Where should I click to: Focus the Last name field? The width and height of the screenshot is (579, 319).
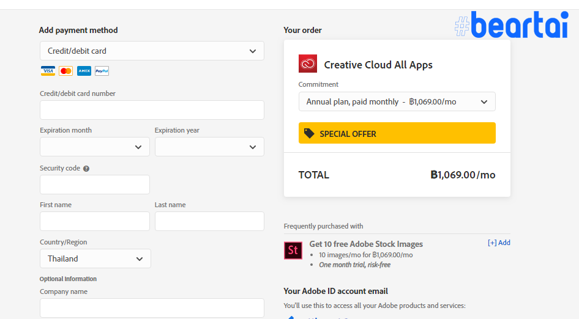click(x=209, y=221)
